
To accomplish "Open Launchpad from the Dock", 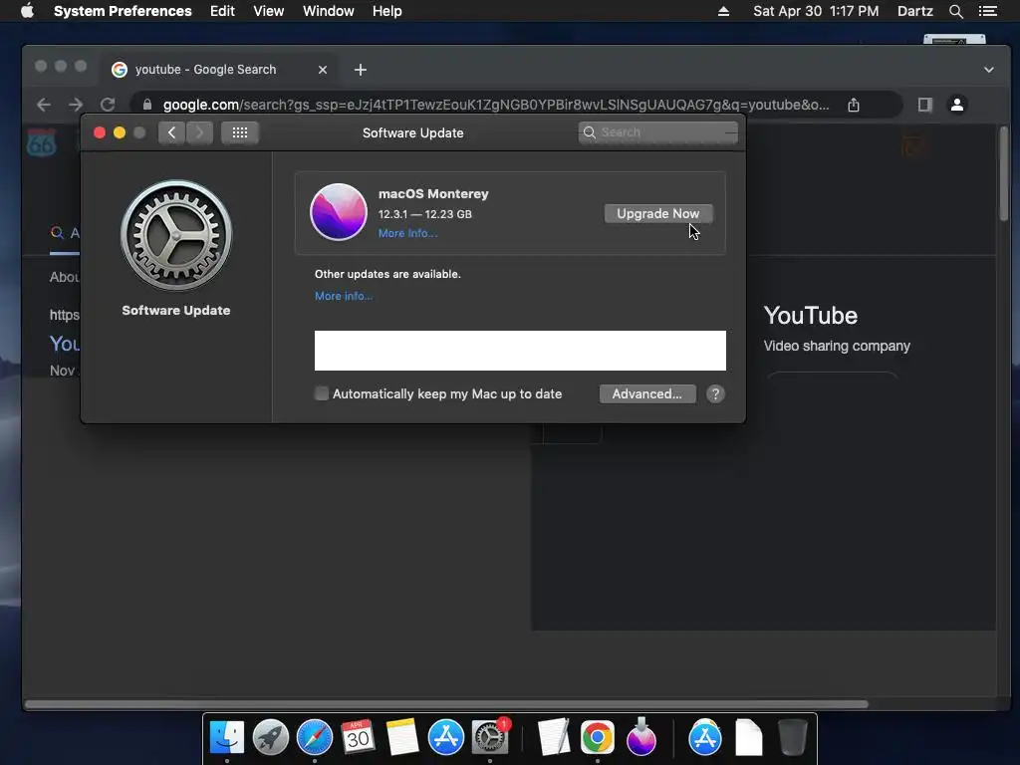I will pyautogui.click(x=271, y=737).
